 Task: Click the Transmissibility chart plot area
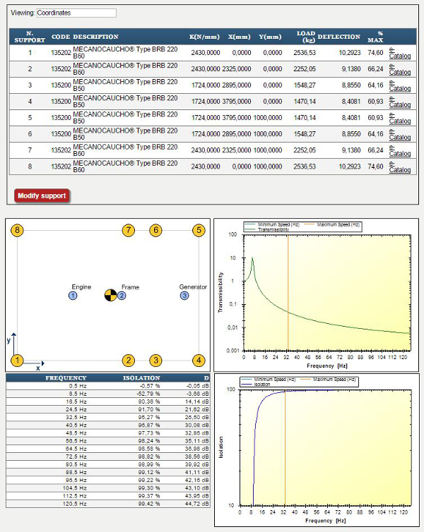coord(327,293)
